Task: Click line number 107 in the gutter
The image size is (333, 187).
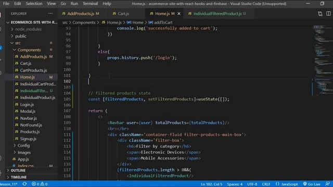Action: 67,111
